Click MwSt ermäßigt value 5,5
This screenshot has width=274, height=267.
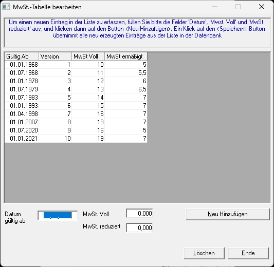click(126, 73)
